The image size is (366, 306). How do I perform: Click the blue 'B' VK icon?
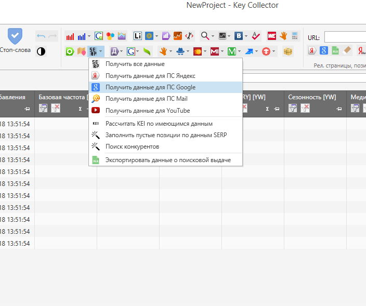click(x=239, y=36)
